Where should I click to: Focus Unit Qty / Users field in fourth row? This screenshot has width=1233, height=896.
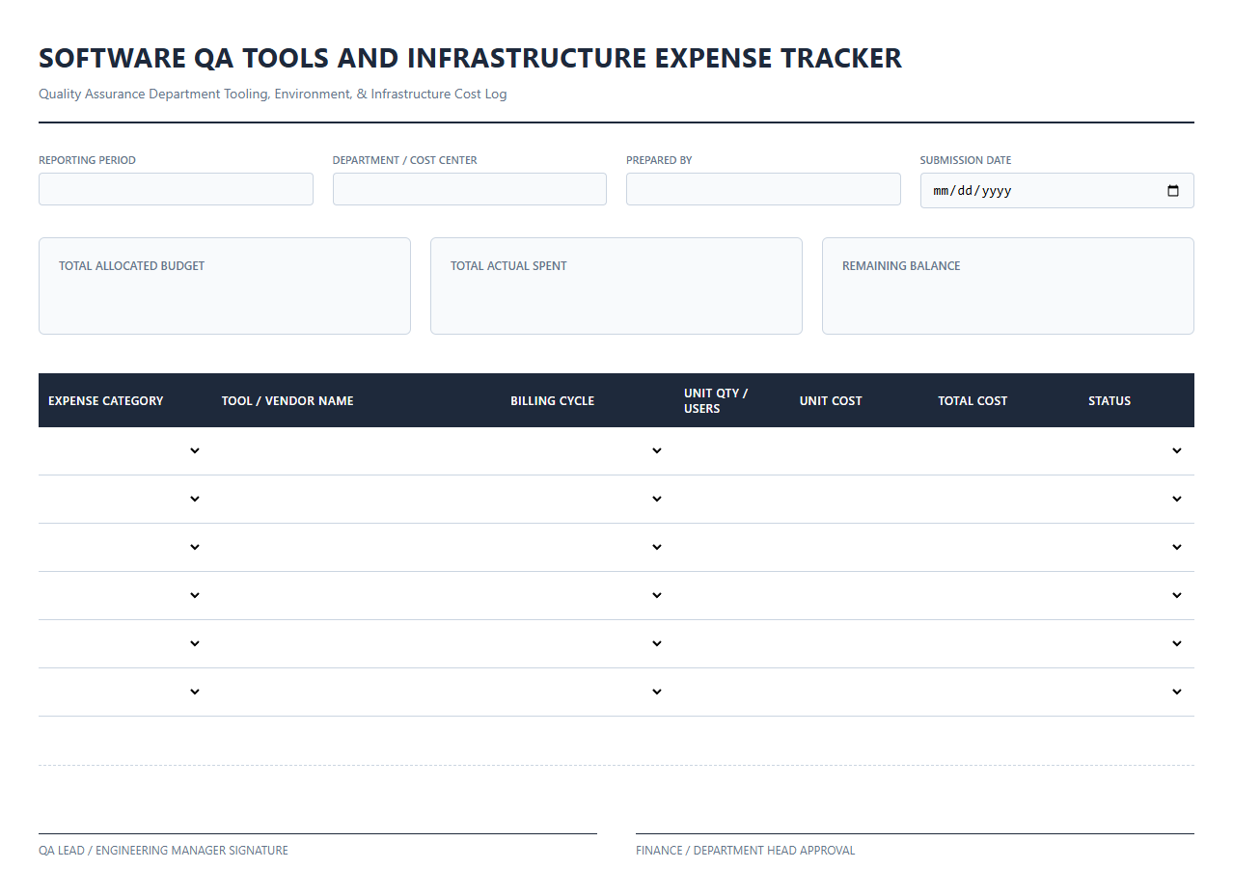point(732,595)
